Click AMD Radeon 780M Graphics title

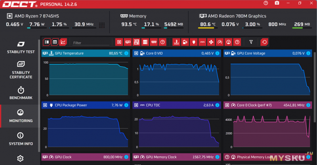237,16
